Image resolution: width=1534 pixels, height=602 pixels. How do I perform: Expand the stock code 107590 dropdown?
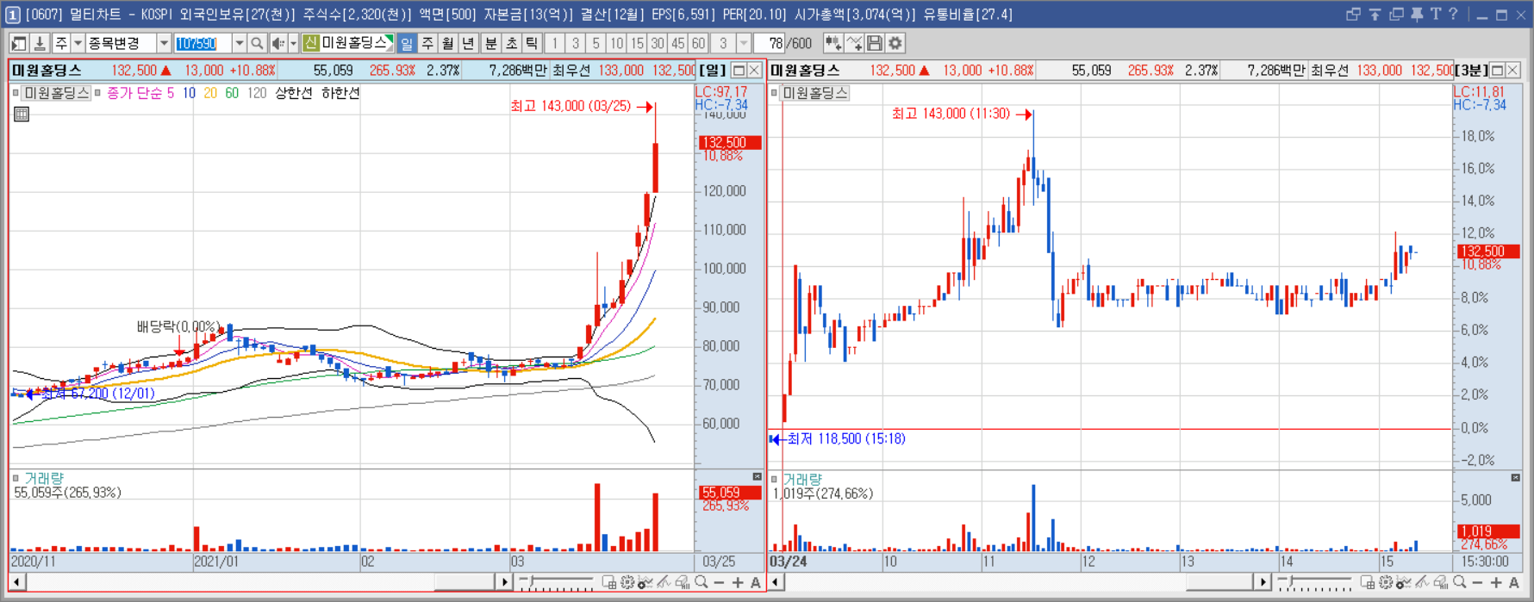pos(239,43)
